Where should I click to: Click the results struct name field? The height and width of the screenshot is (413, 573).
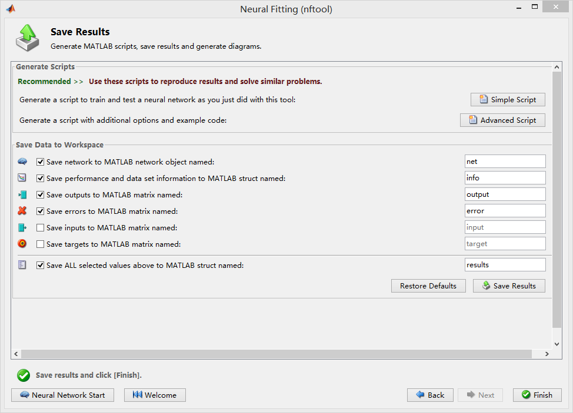[x=505, y=265]
